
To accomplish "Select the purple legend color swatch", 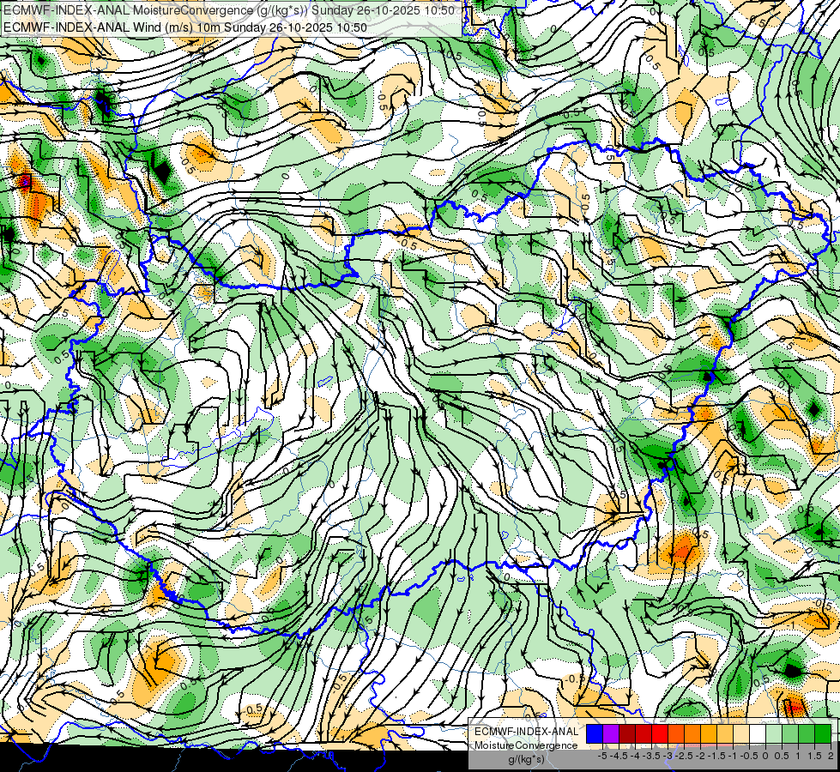I will [x=611, y=733].
